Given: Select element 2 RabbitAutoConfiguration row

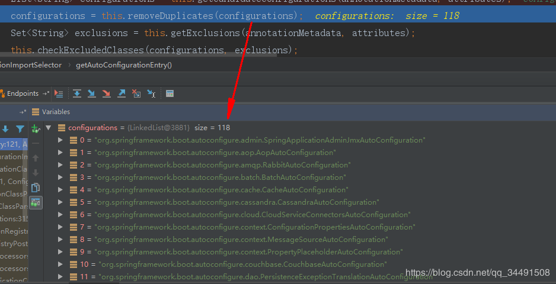Looking at the screenshot, I should 299,164.
